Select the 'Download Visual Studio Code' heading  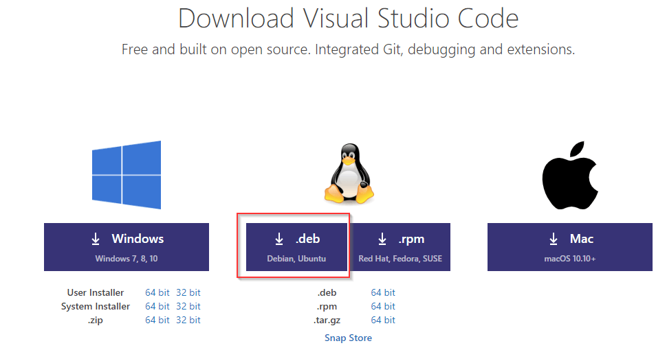pyautogui.click(x=348, y=19)
